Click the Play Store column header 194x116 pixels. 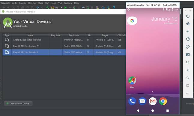56,35
